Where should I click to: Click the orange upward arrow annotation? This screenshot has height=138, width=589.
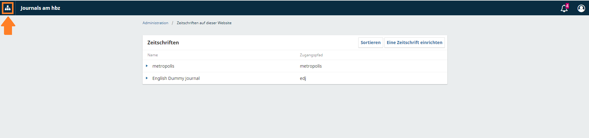click(x=8, y=26)
